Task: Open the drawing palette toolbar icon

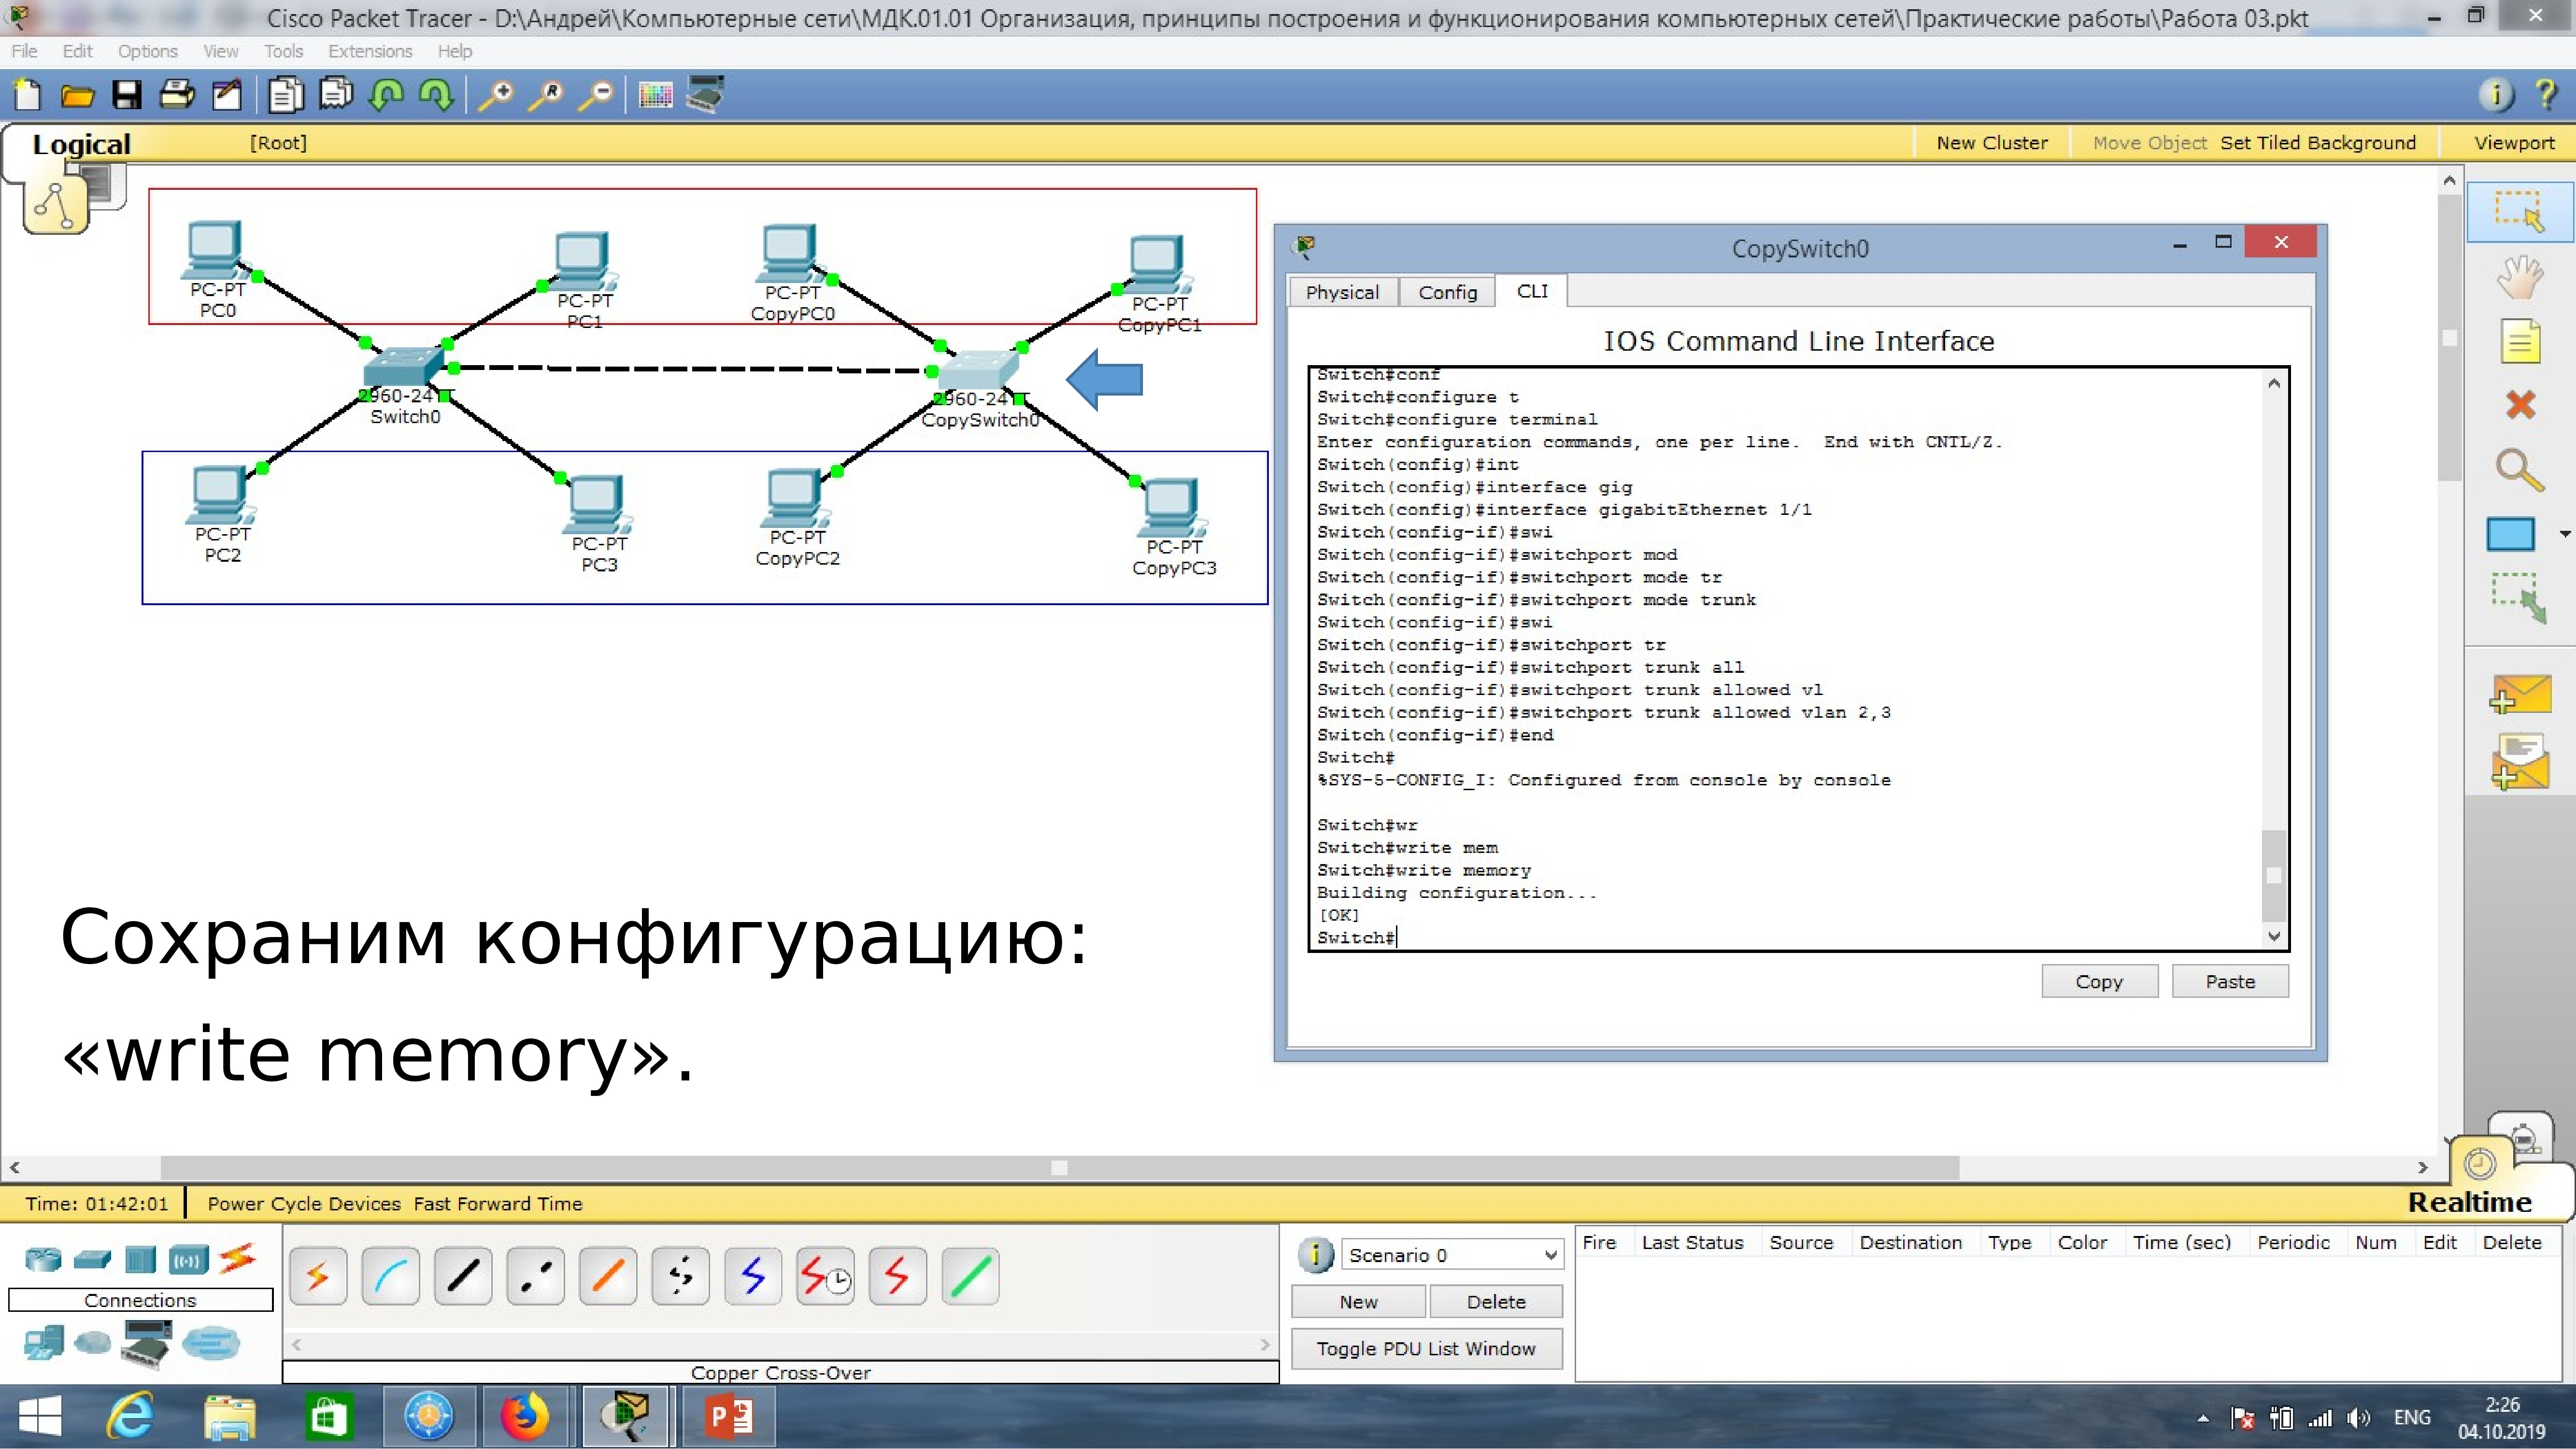Action: pyautogui.click(x=655, y=96)
